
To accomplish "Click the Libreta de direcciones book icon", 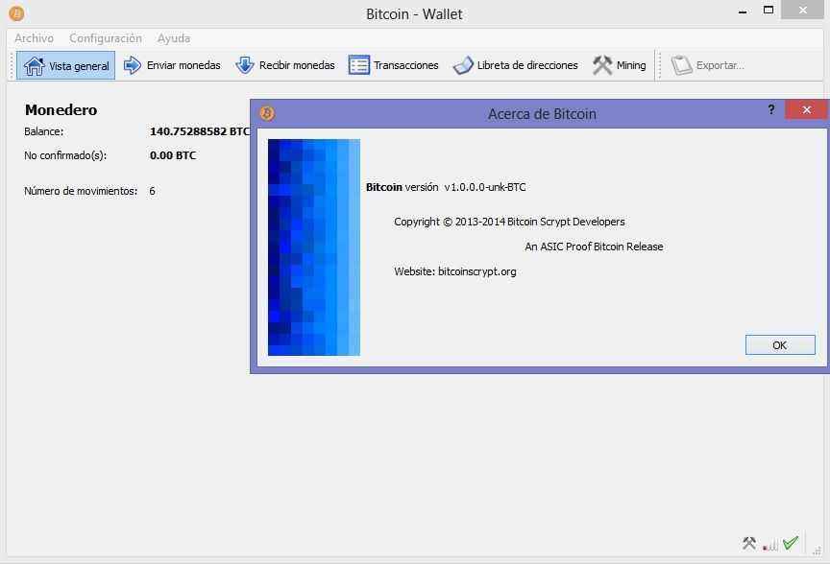I will point(463,65).
